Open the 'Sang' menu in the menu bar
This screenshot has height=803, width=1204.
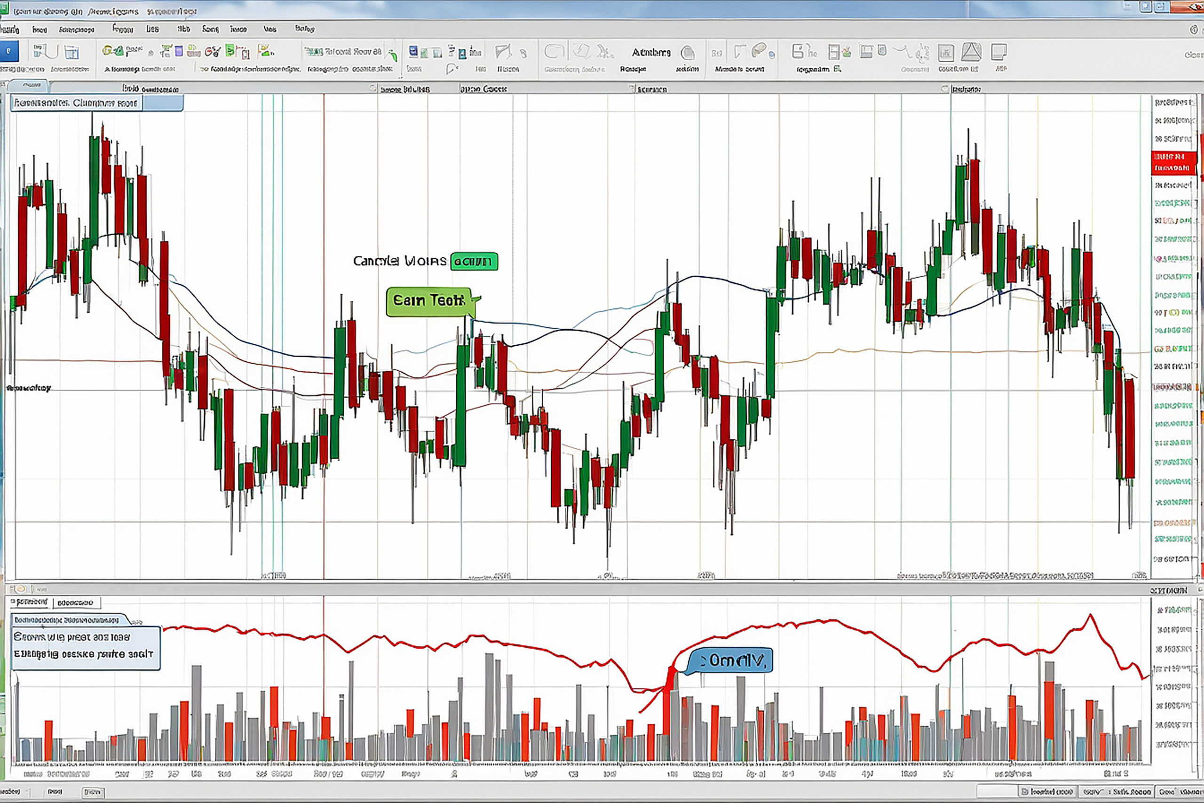pos(210,29)
